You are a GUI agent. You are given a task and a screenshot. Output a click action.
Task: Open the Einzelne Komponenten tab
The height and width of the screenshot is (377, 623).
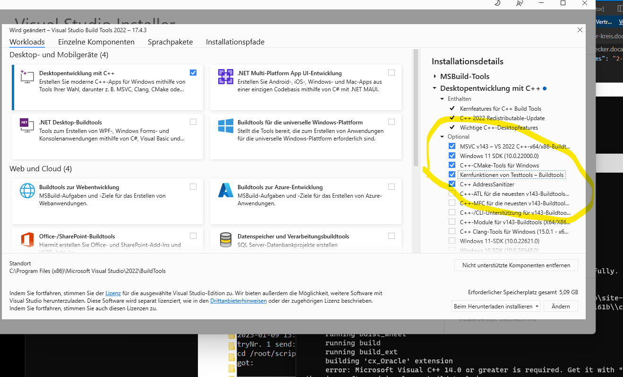[x=96, y=42]
